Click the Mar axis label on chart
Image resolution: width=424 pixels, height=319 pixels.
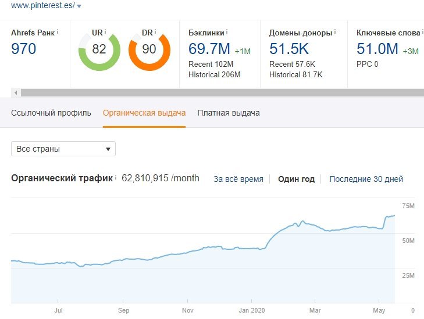coord(315,311)
